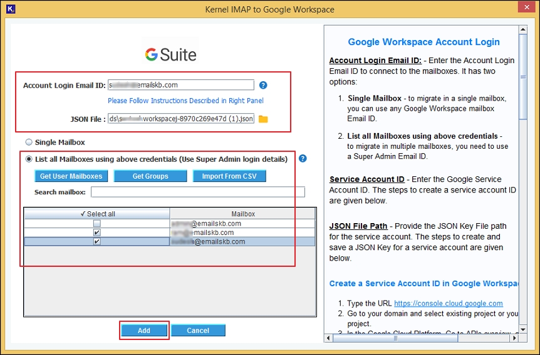Screen dimensions: 540x355
Task: Click the help panel scroll left arrow
Action: pyautogui.click(x=328, y=338)
